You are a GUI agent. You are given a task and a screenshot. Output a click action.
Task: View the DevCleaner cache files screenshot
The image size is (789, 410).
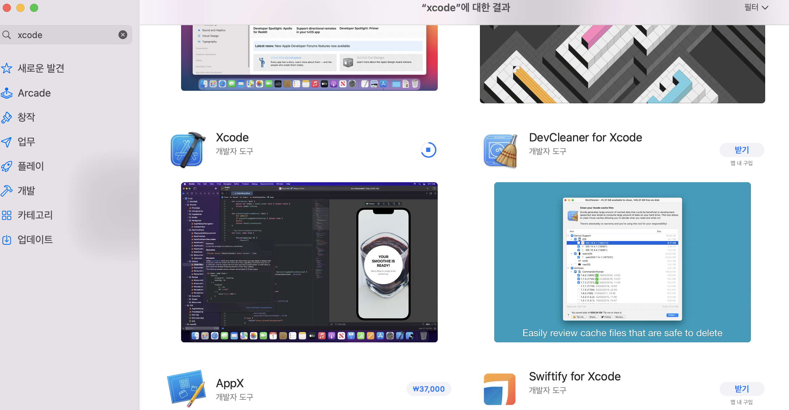point(622,262)
